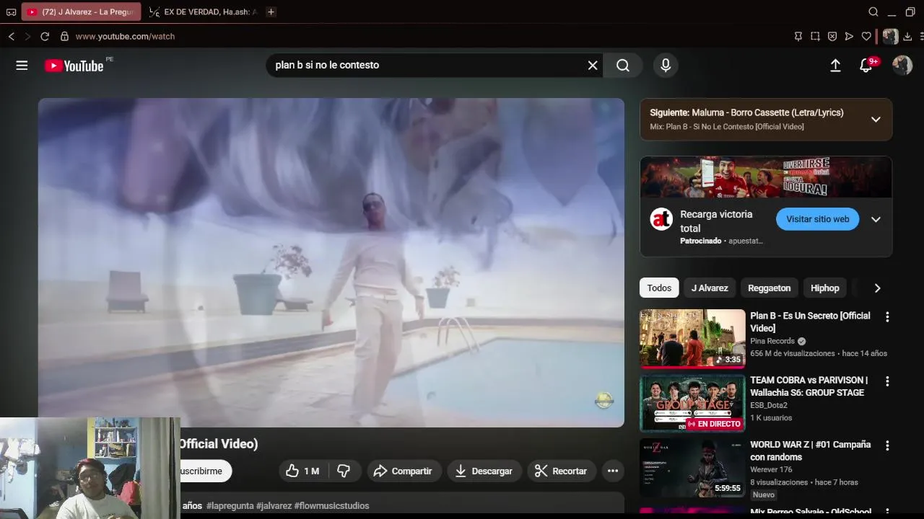The height and width of the screenshot is (519, 924).
Task: Switch to J Alvarez - La Pregunta tab
Action: point(82,12)
